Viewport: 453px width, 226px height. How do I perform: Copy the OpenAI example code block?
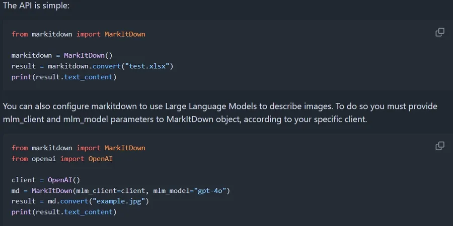pos(440,146)
